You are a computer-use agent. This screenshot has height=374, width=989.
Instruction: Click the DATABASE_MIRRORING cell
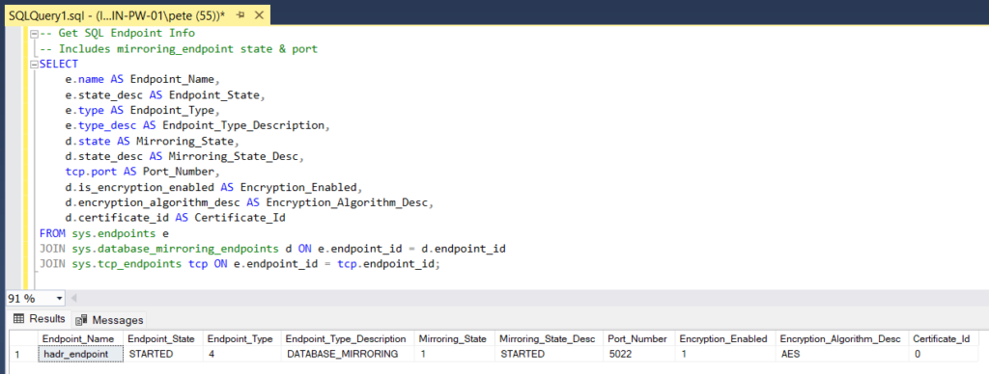point(348,354)
